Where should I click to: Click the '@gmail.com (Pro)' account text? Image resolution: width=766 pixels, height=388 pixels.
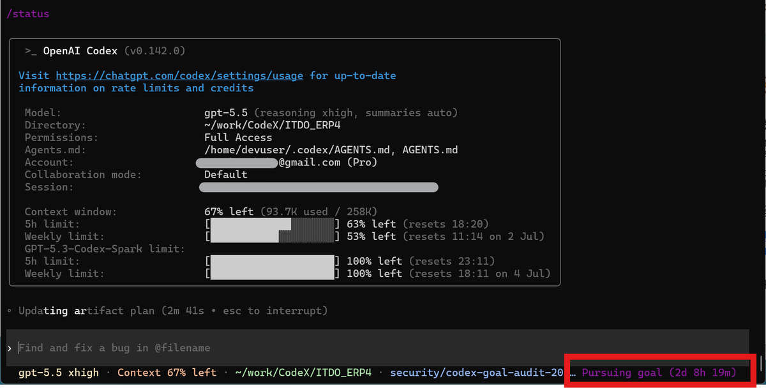point(328,162)
